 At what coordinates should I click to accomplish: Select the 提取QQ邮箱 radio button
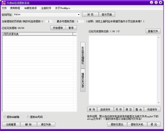click(5, 117)
